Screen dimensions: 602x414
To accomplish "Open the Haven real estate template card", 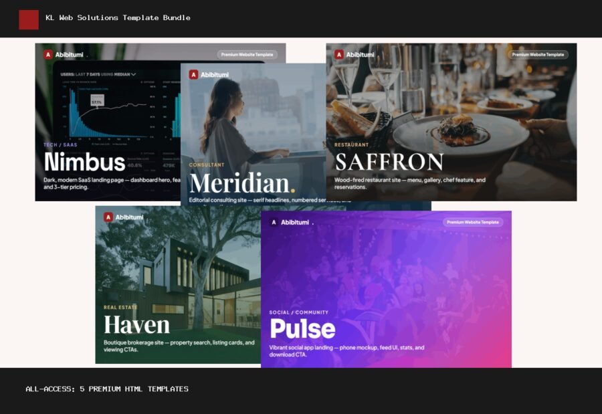I will click(178, 284).
